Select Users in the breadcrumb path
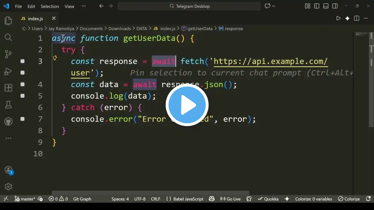The width and height of the screenshot is (374, 210). tap(37, 29)
